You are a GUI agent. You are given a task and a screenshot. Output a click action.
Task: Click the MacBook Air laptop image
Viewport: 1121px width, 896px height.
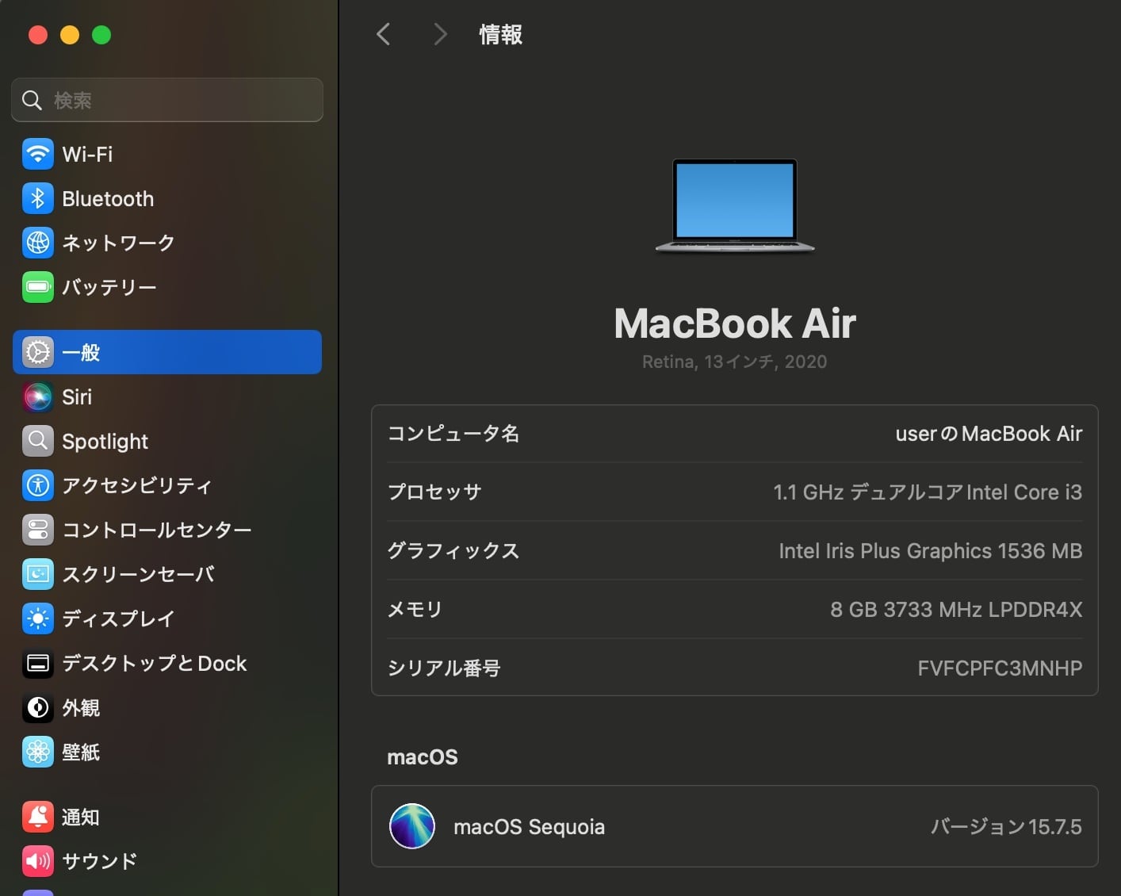click(735, 206)
